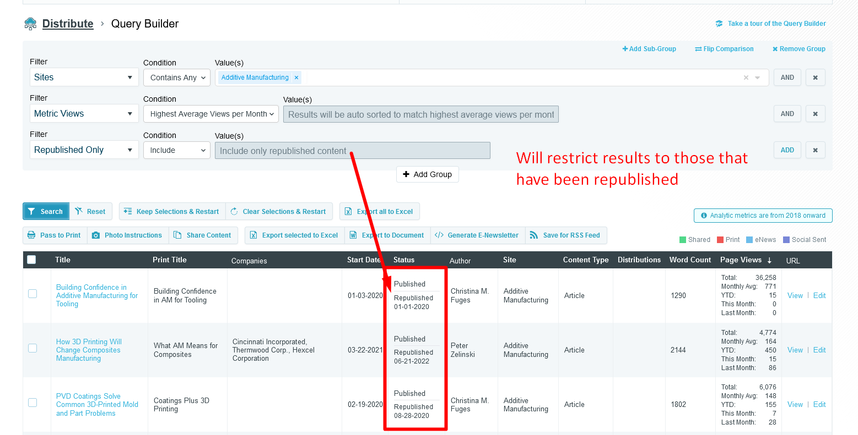
Task: Sort results by Word Count column
Action: (x=689, y=260)
